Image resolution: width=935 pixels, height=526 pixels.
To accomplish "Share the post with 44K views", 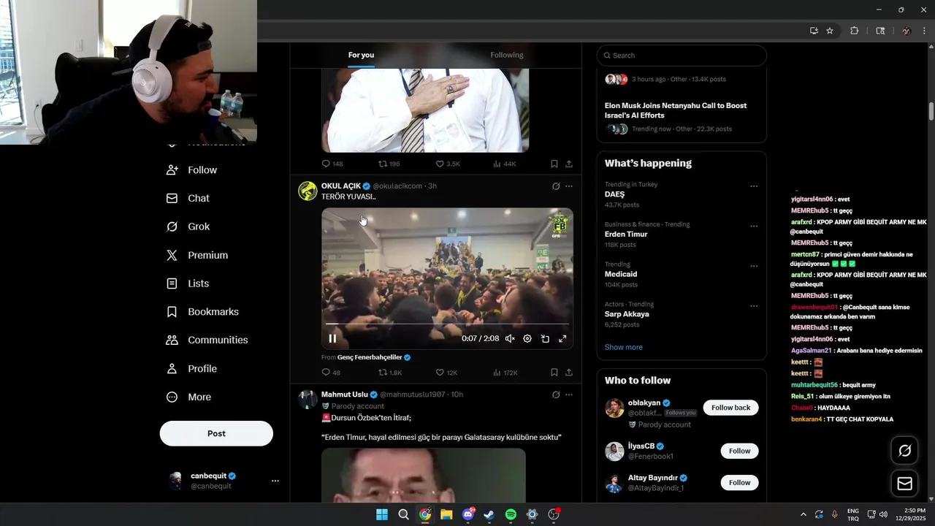I will 569,164.
